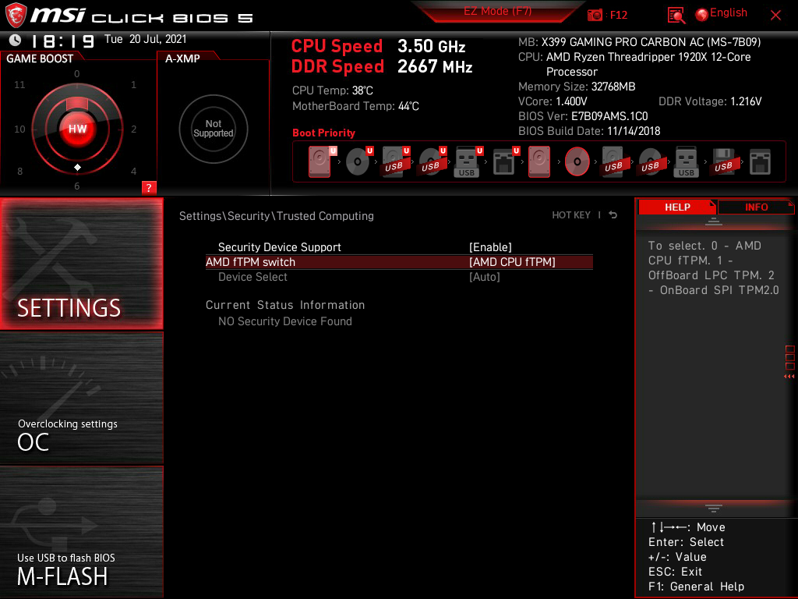This screenshot has width=798, height=599.
Task: Switch to the INFO tab
Action: [756, 207]
